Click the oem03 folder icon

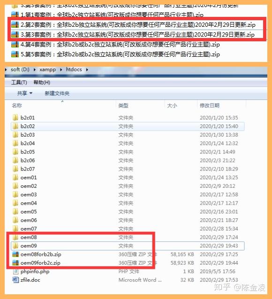tap(15, 194)
